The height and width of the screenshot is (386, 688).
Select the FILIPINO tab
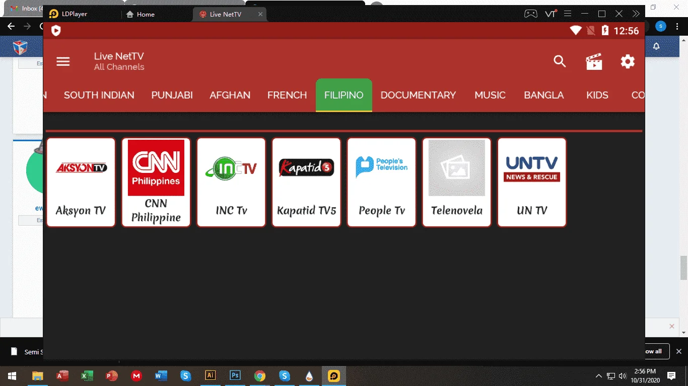pyautogui.click(x=344, y=95)
